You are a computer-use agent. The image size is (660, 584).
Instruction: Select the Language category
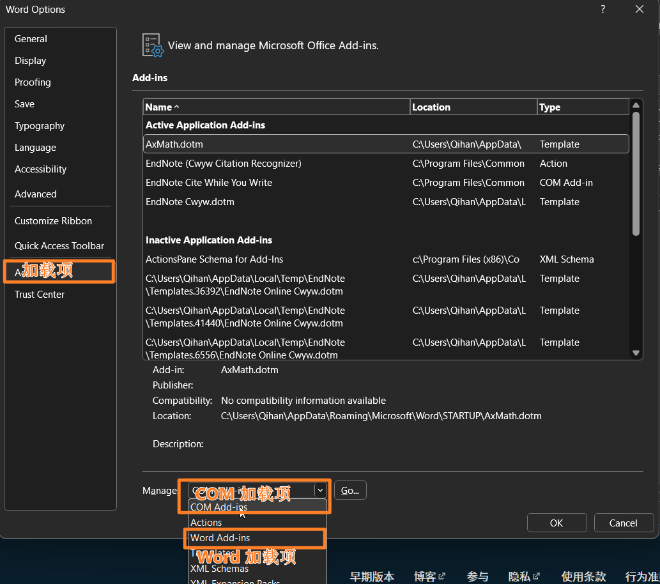pos(60,148)
